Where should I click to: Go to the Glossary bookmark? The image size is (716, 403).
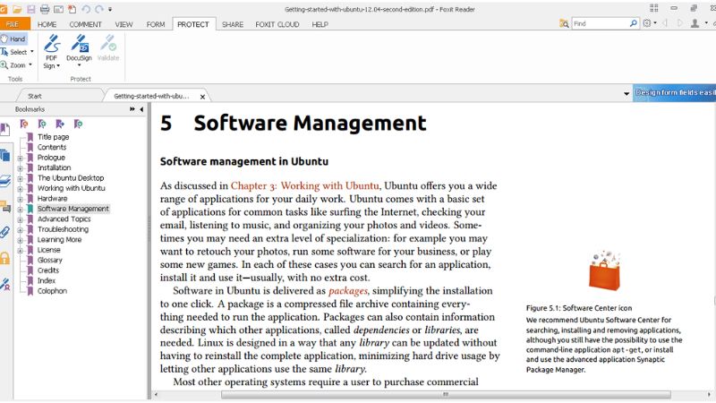click(x=50, y=260)
